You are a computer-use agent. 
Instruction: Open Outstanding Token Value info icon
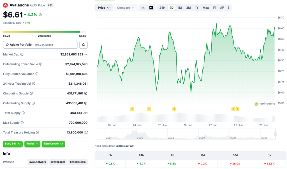click(x=41, y=64)
